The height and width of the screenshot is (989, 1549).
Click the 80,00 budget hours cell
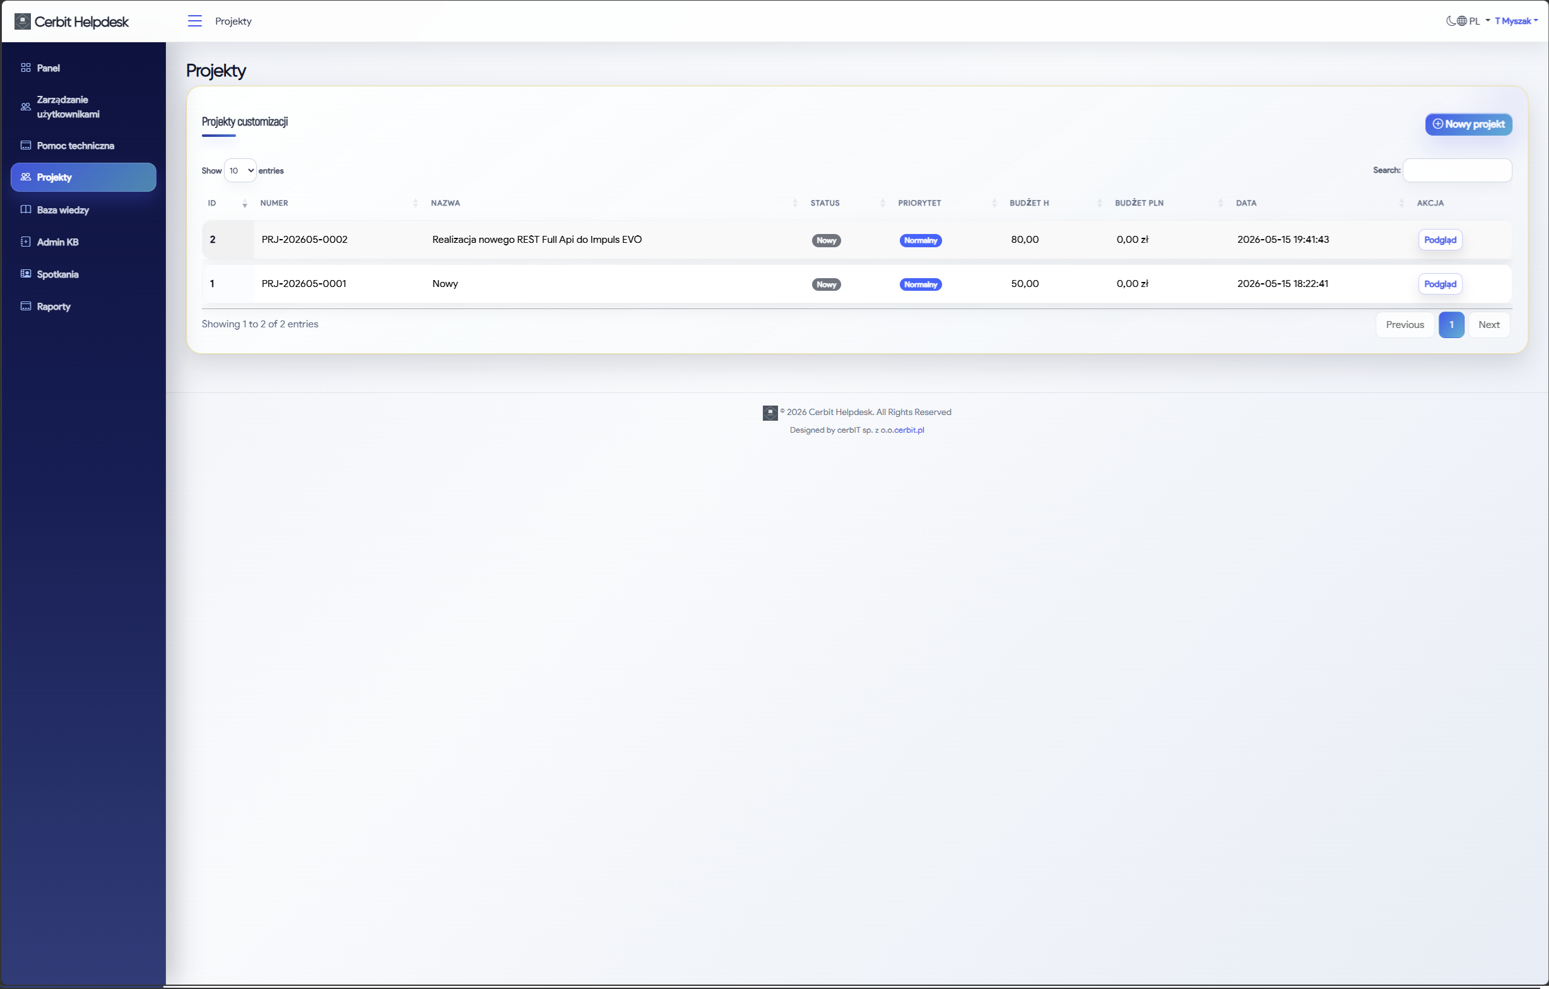pos(1025,240)
